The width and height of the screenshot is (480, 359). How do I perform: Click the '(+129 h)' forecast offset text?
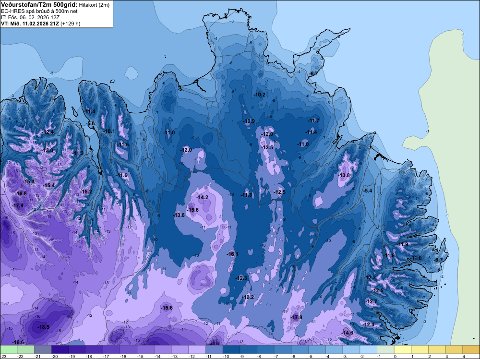coord(71,24)
